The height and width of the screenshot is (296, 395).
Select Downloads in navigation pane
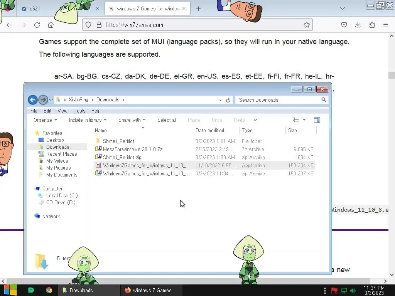(x=57, y=147)
